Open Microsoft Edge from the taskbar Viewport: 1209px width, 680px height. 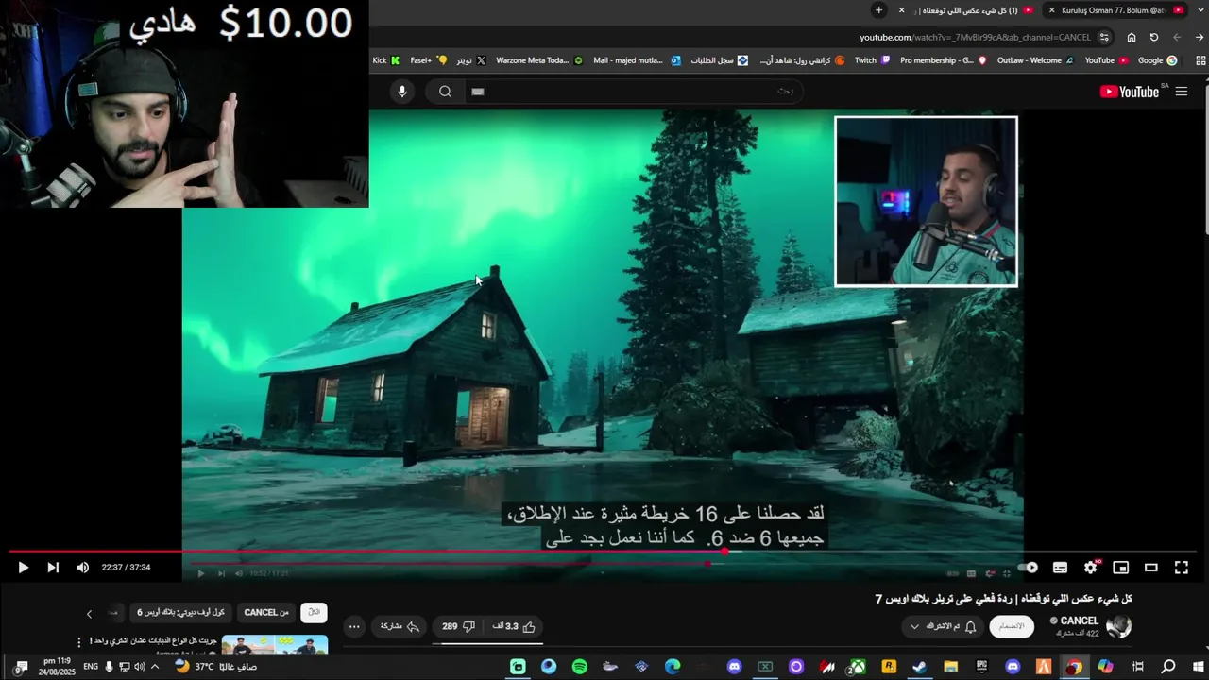point(673,667)
